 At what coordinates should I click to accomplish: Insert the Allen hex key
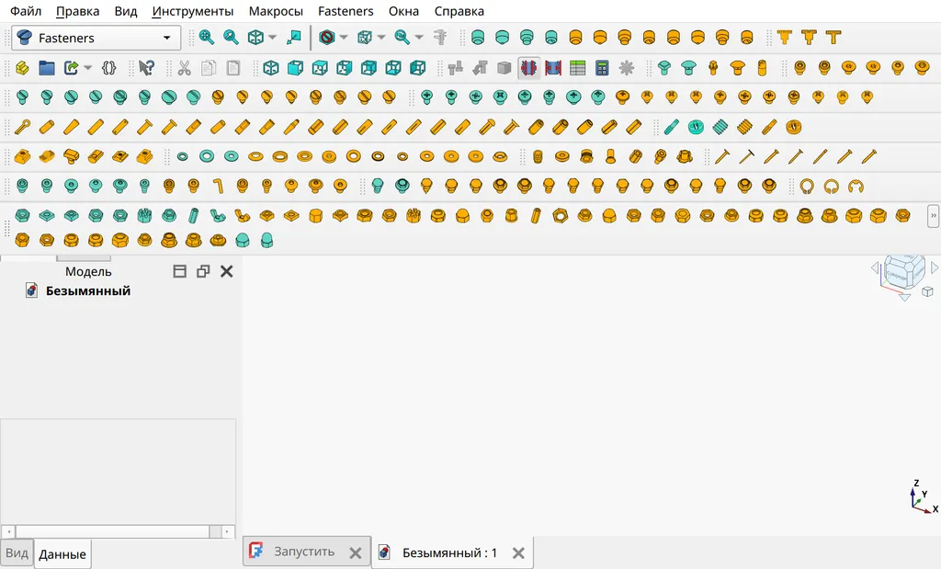(x=218, y=188)
